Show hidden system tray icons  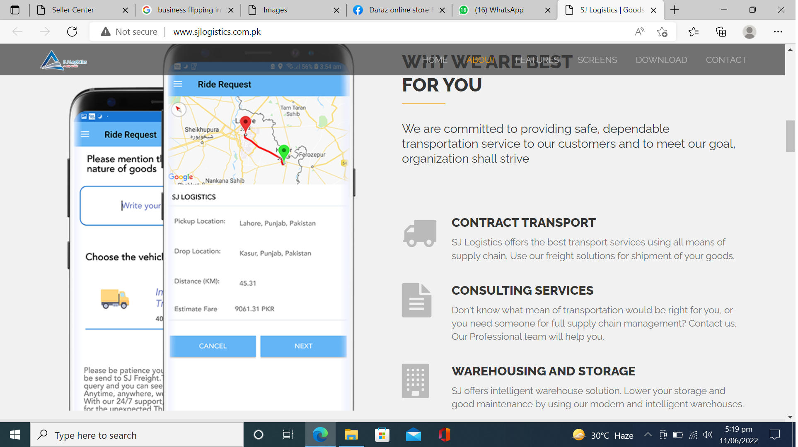click(648, 435)
